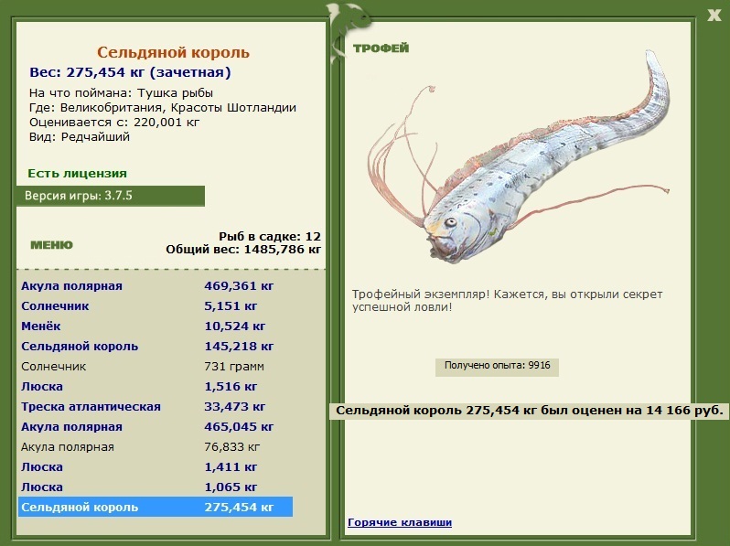
Task: Select highlighted Сельдяной король 275,454 кг row
Action: (x=156, y=507)
